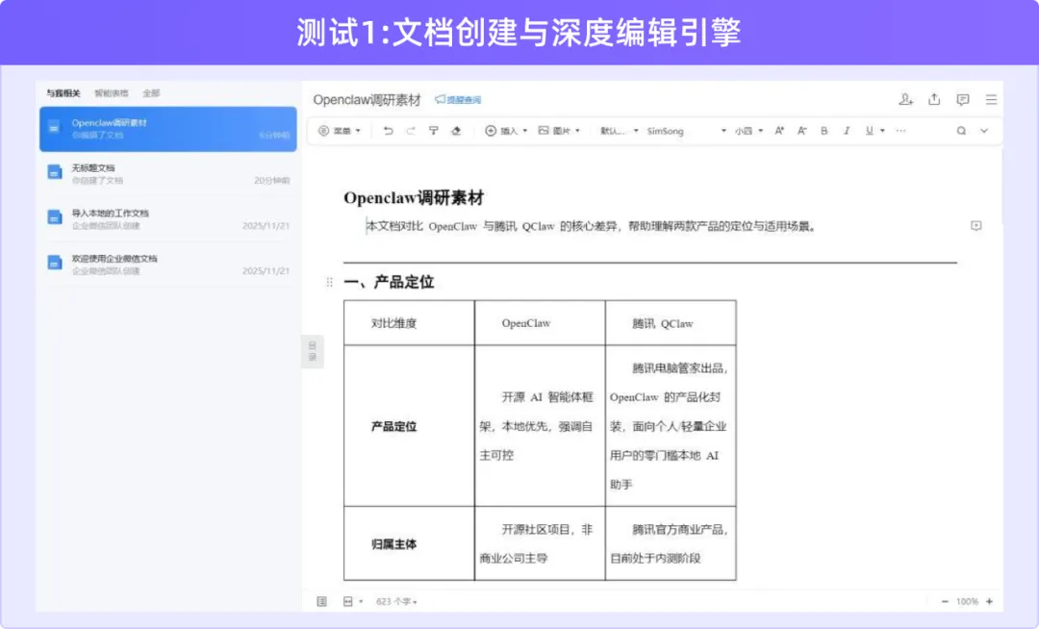This screenshot has width=1039, height=629.
Task: Click the 腾讯 QClaw table header cell
Action: [x=671, y=323]
